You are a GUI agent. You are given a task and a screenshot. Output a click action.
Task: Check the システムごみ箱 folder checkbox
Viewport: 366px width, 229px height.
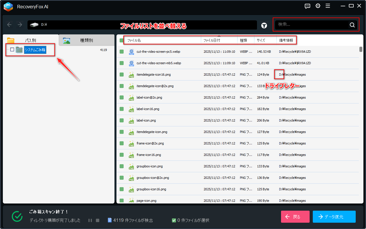pyautogui.click(x=12, y=50)
